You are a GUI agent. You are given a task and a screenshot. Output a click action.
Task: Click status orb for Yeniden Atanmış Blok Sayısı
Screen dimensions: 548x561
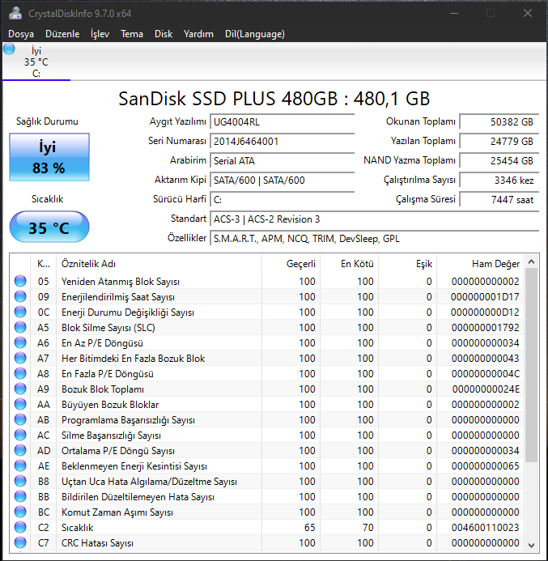(x=20, y=281)
